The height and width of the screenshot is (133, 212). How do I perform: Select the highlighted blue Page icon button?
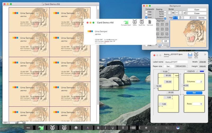coord(175,18)
